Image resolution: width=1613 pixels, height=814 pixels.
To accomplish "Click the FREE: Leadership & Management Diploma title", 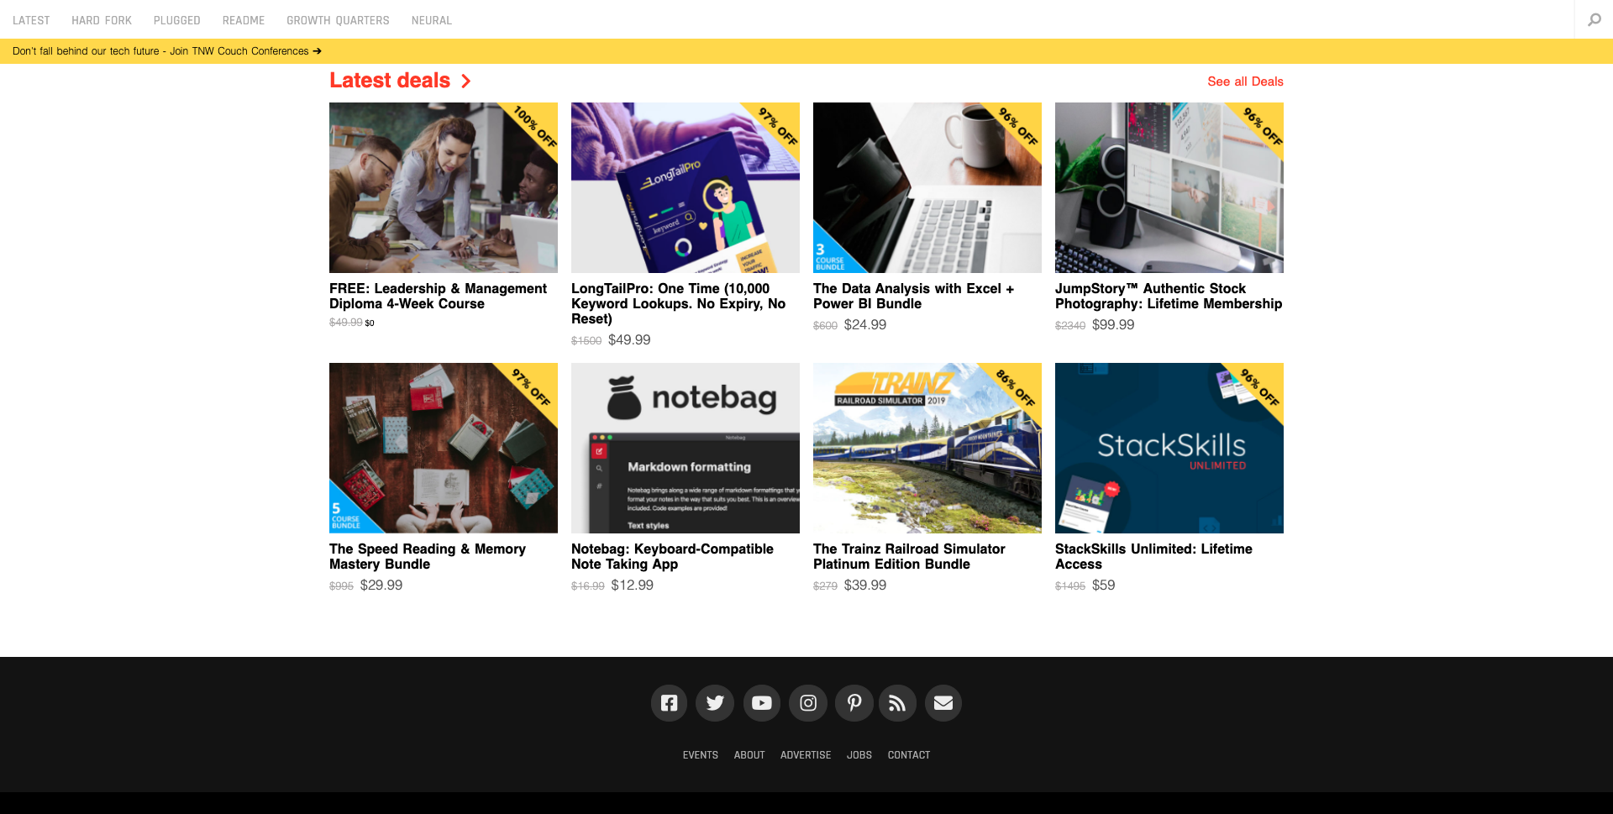I will [438, 296].
